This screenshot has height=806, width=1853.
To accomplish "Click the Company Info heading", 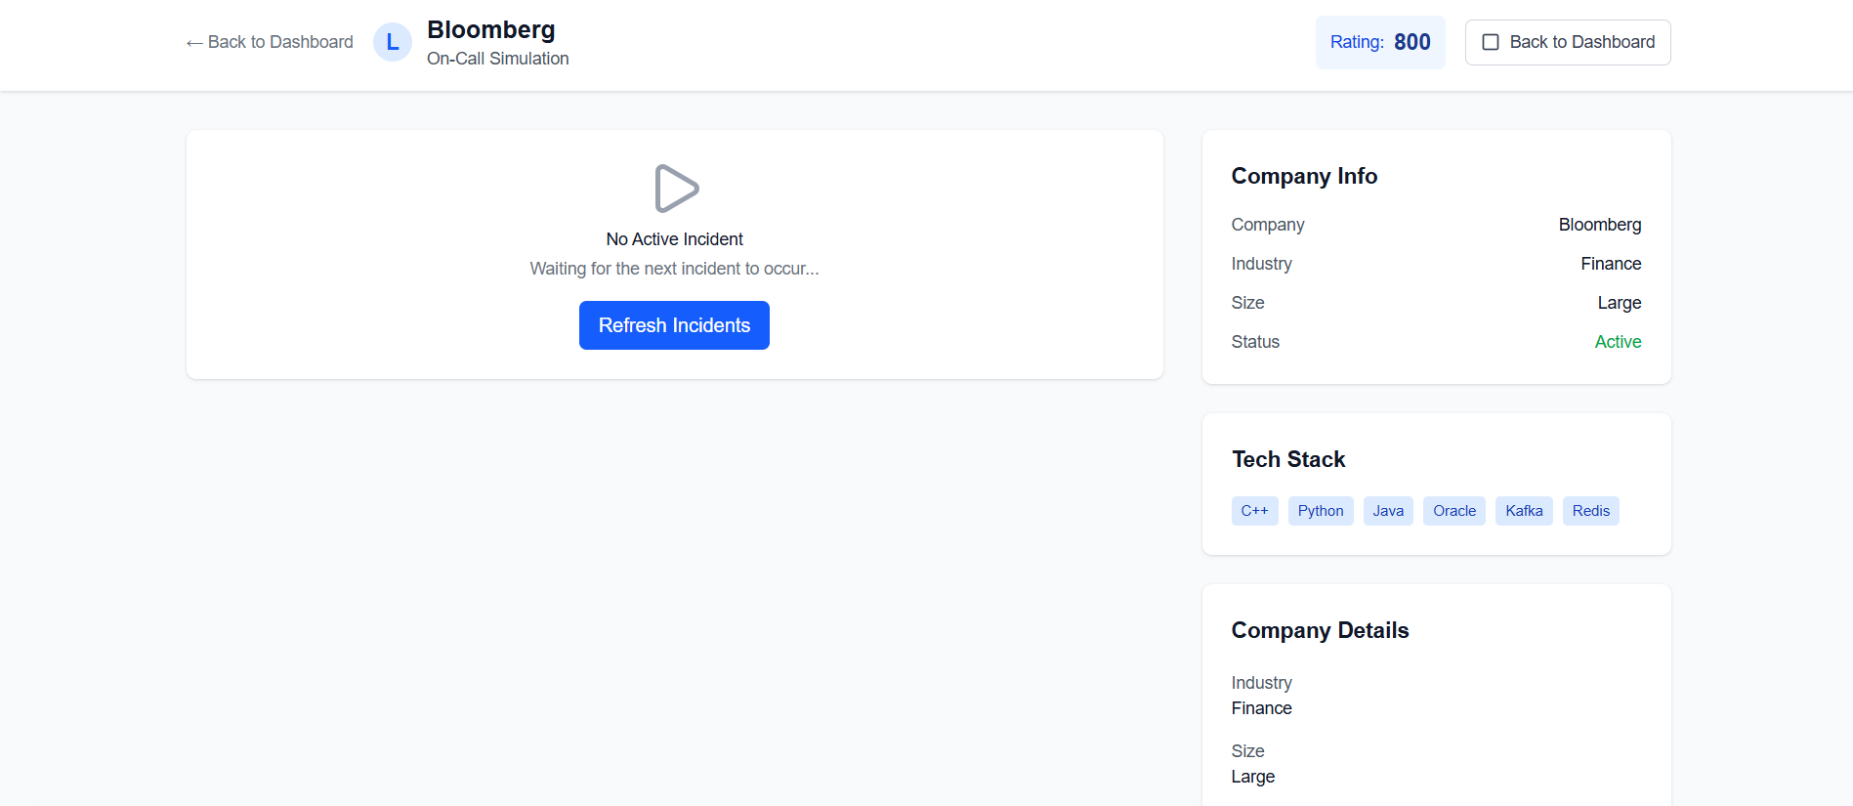I will [x=1304, y=176].
